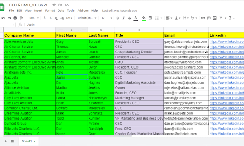This screenshot has width=244, height=146.
Task: Open the Google Sheets home icon
Action: [x=2, y=7]
